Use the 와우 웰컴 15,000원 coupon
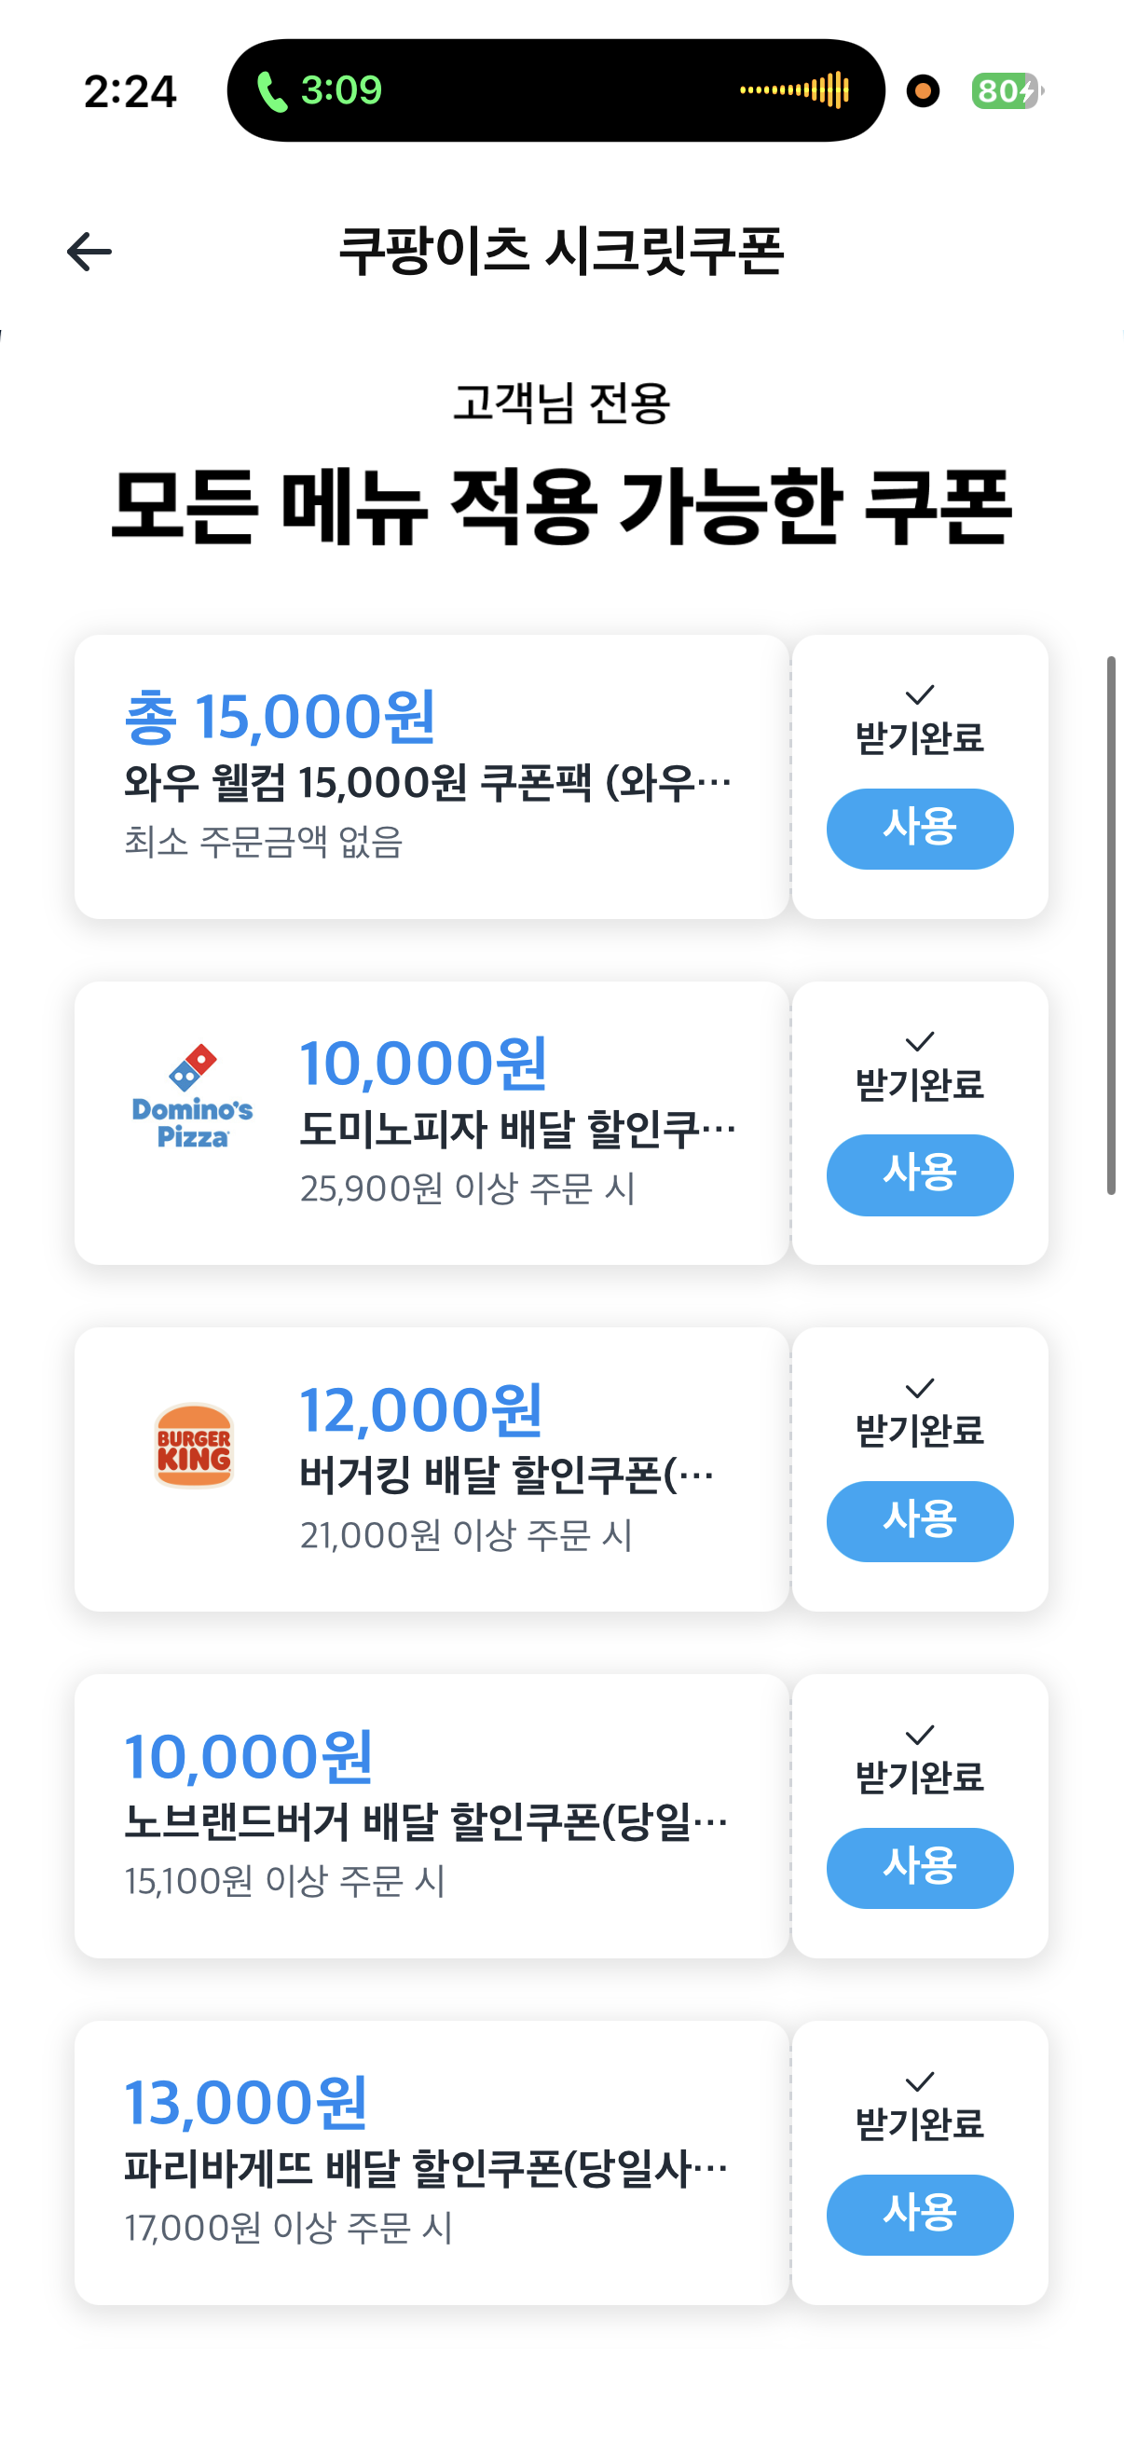This screenshot has width=1124, height=2444. pos(919,829)
